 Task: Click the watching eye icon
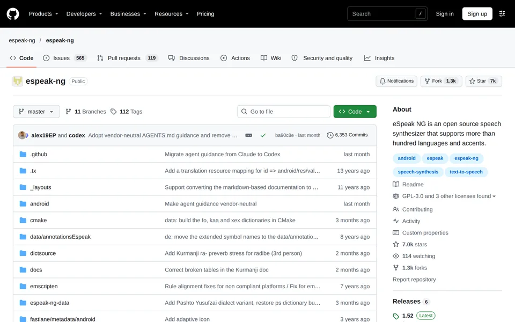coord(396,256)
